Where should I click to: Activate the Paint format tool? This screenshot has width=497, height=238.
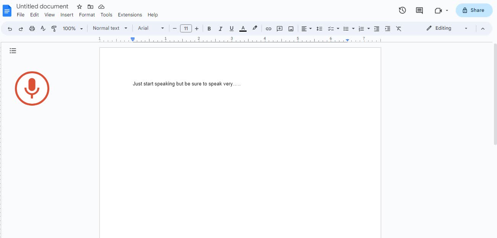(54, 28)
